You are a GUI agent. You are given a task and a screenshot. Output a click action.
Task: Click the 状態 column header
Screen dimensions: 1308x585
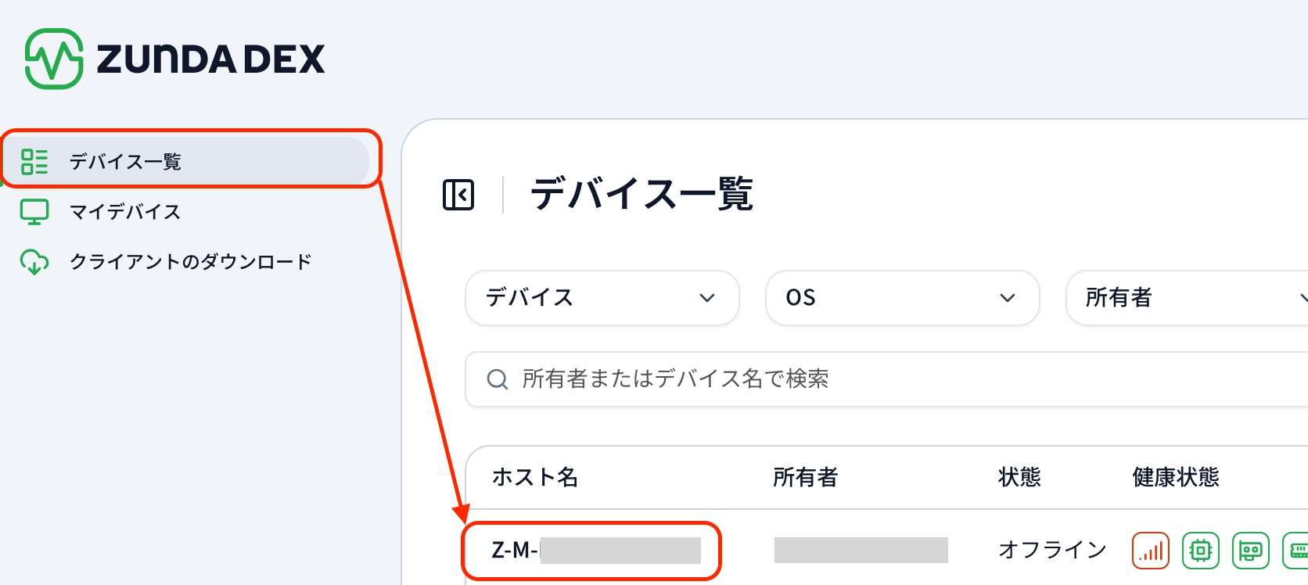pos(1019,477)
